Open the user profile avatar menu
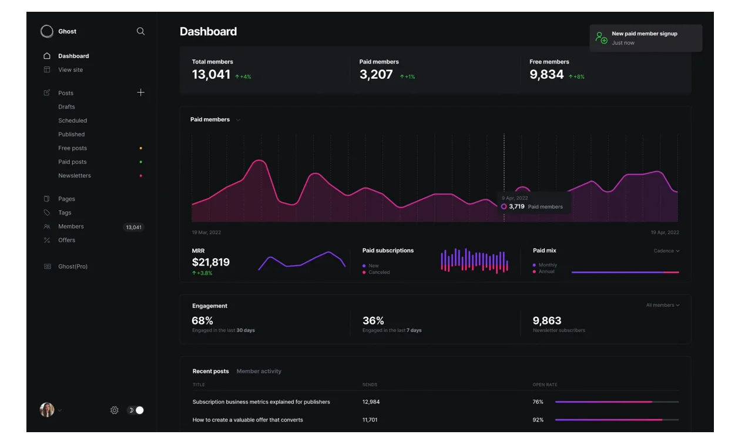The image size is (755, 441). click(x=47, y=410)
